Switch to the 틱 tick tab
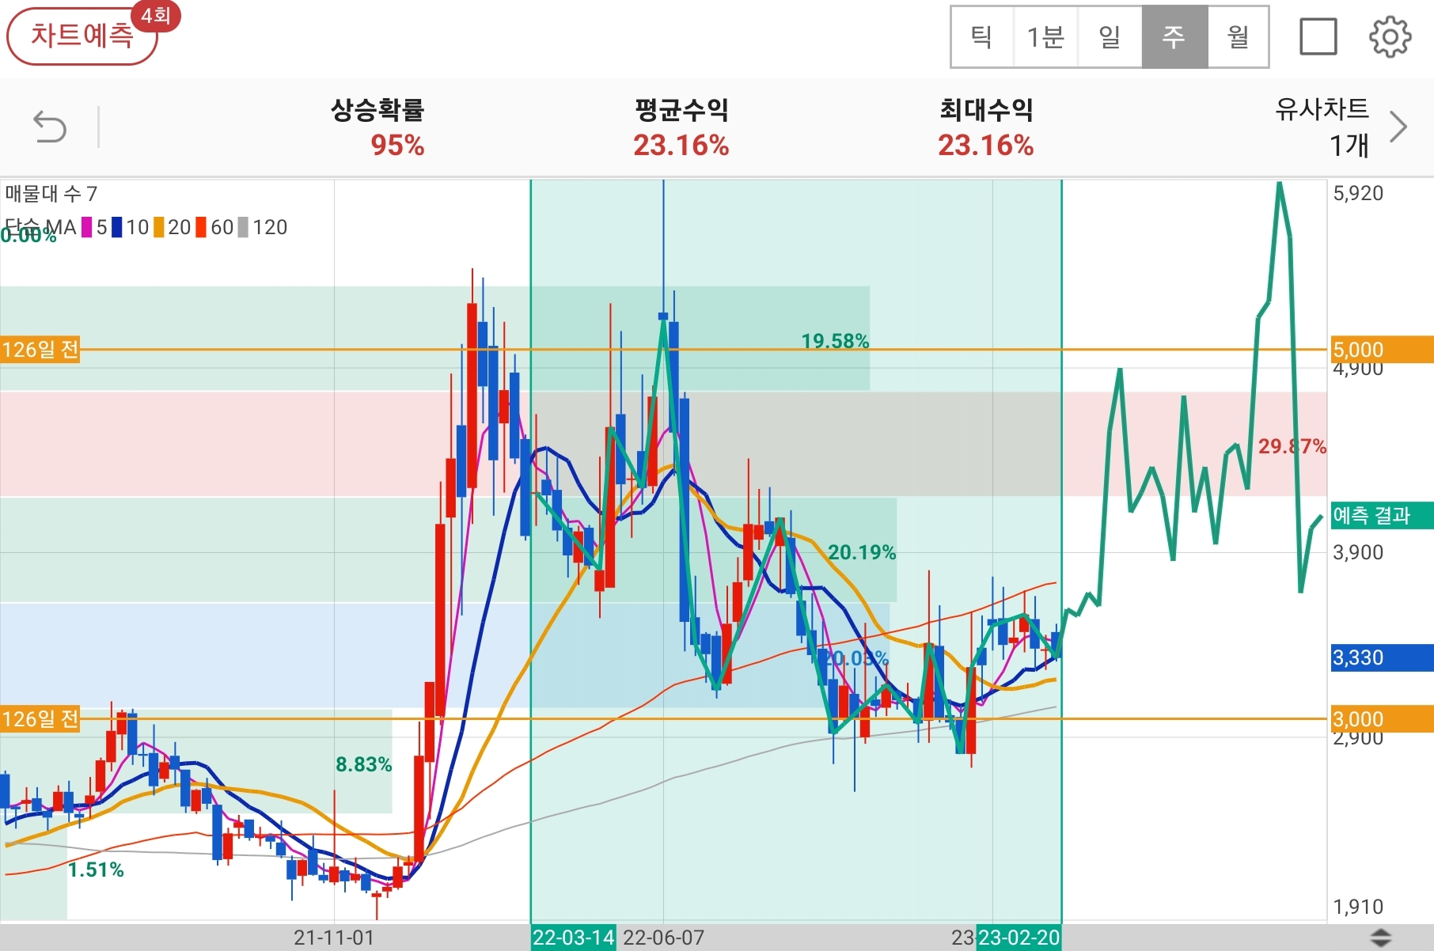 pos(982,37)
